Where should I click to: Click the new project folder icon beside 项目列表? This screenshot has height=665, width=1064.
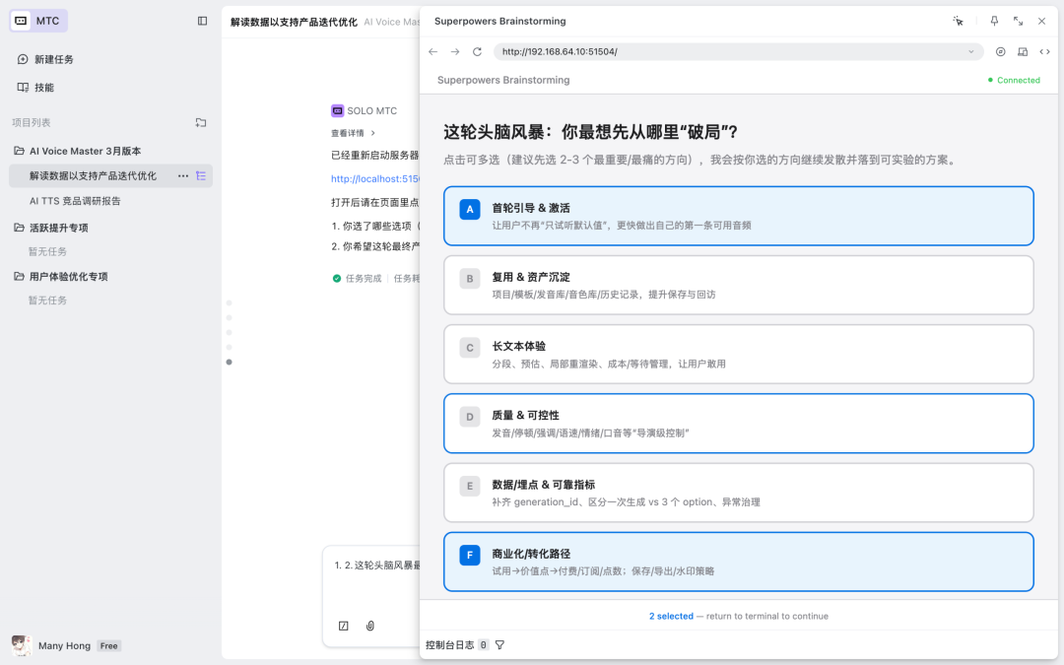[x=201, y=122]
